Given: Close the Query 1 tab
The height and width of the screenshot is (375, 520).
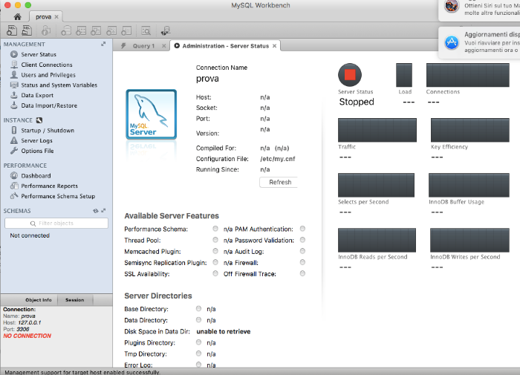Looking at the screenshot, I should point(164,46).
